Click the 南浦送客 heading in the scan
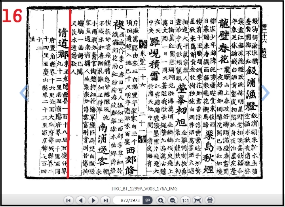The width and height of the screenshot is (285, 207). [103, 144]
